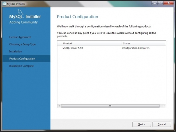
Task: Click the MySQL Installer title bar icon
Action: click(4, 4)
